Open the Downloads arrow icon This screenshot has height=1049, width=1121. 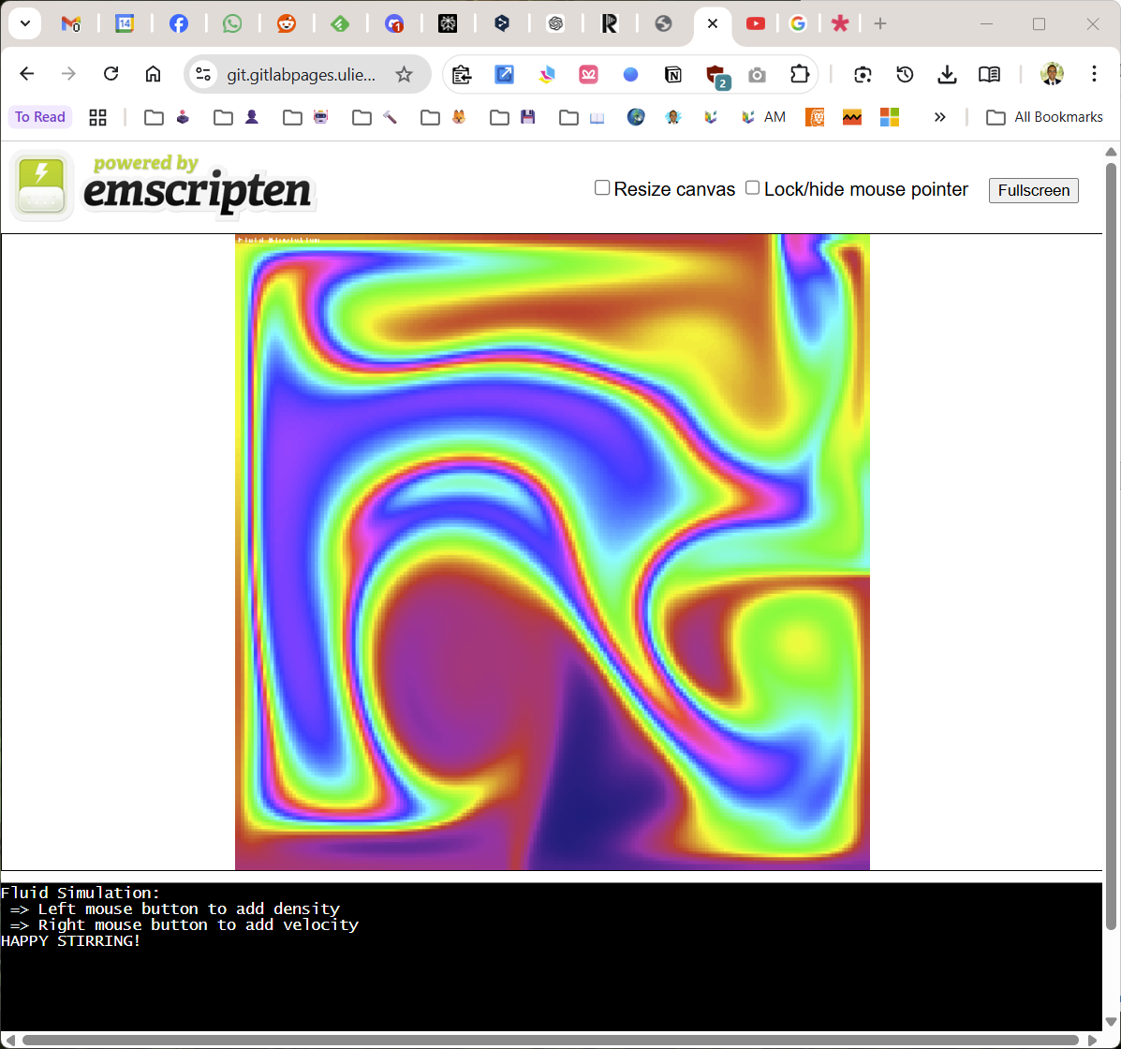coord(947,74)
